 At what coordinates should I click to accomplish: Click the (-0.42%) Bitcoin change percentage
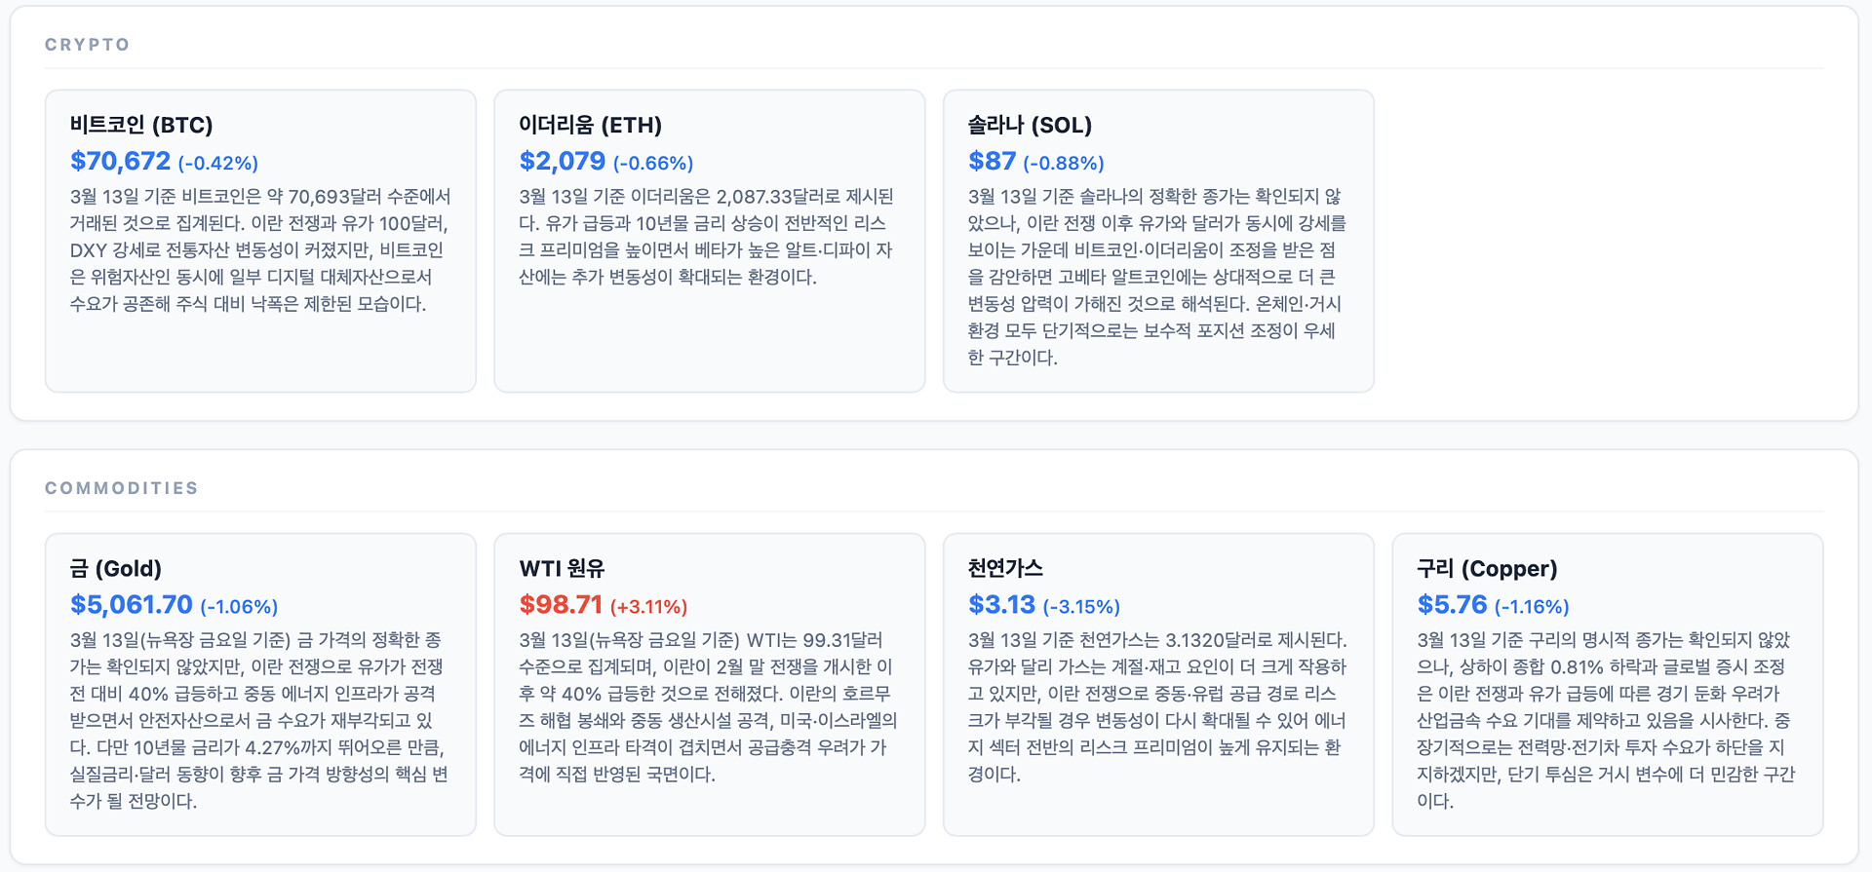(x=218, y=163)
